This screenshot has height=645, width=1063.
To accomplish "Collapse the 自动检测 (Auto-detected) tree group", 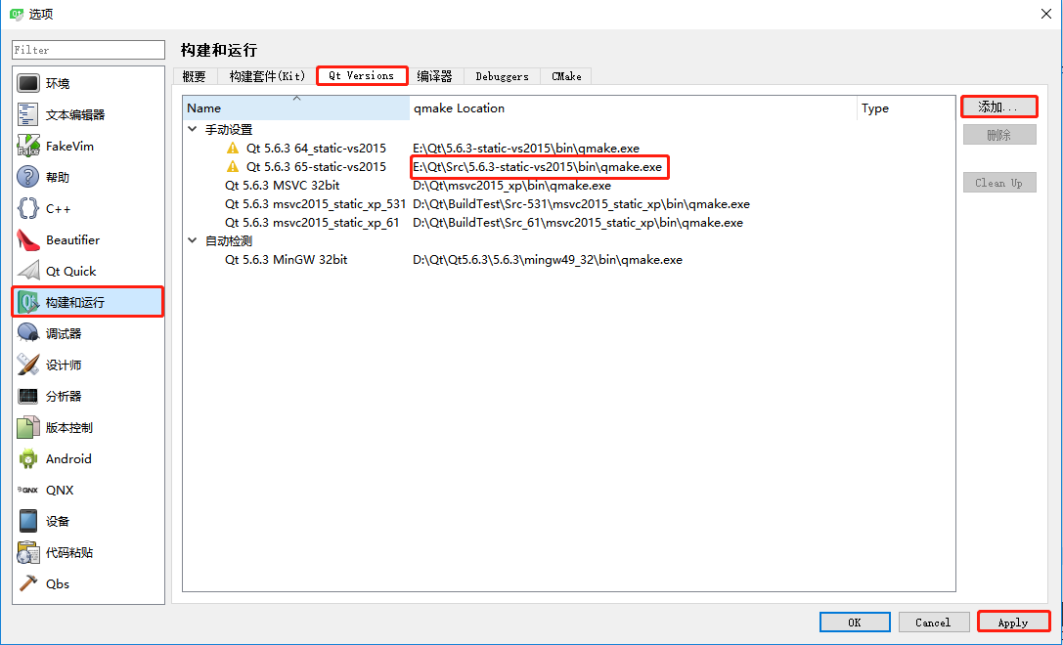I will [193, 240].
